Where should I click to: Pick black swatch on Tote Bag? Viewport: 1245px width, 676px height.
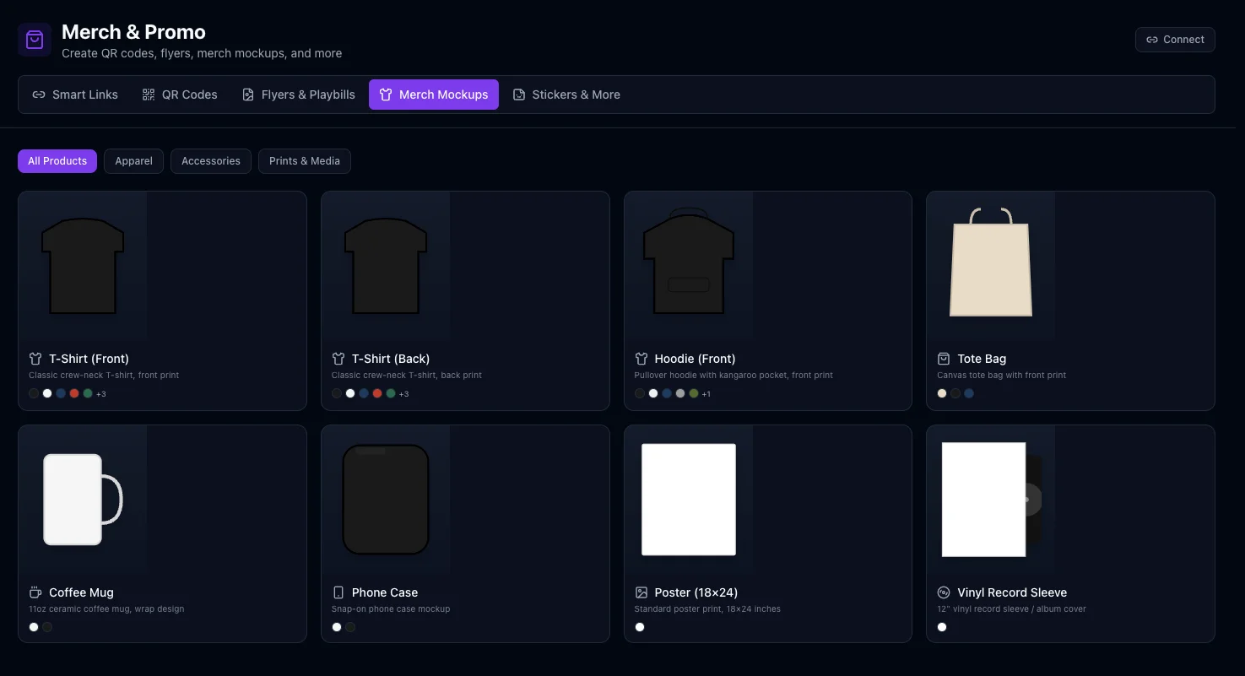pos(955,393)
